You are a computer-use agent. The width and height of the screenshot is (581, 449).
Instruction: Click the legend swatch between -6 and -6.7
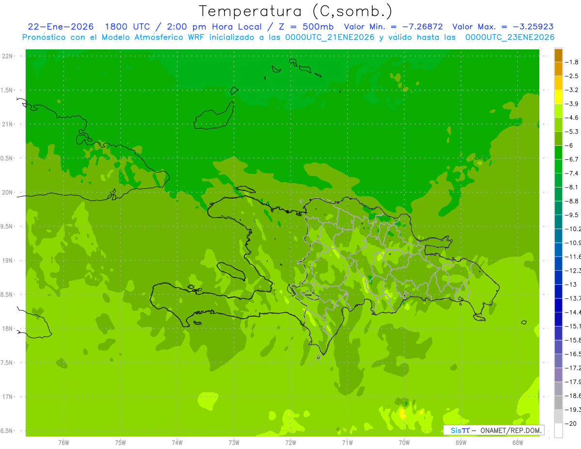(x=558, y=153)
